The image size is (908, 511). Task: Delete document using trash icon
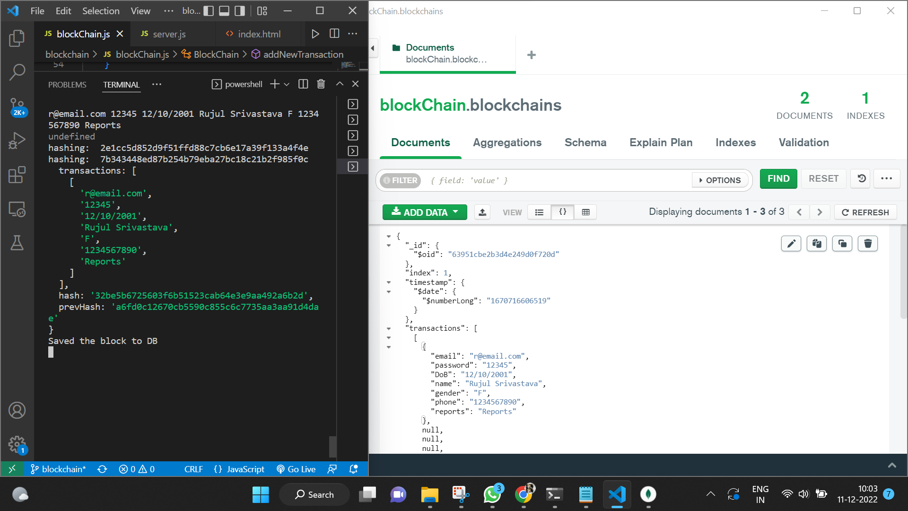point(868,244)
